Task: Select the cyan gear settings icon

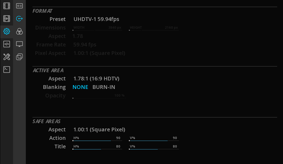Action: pos(6,32)
